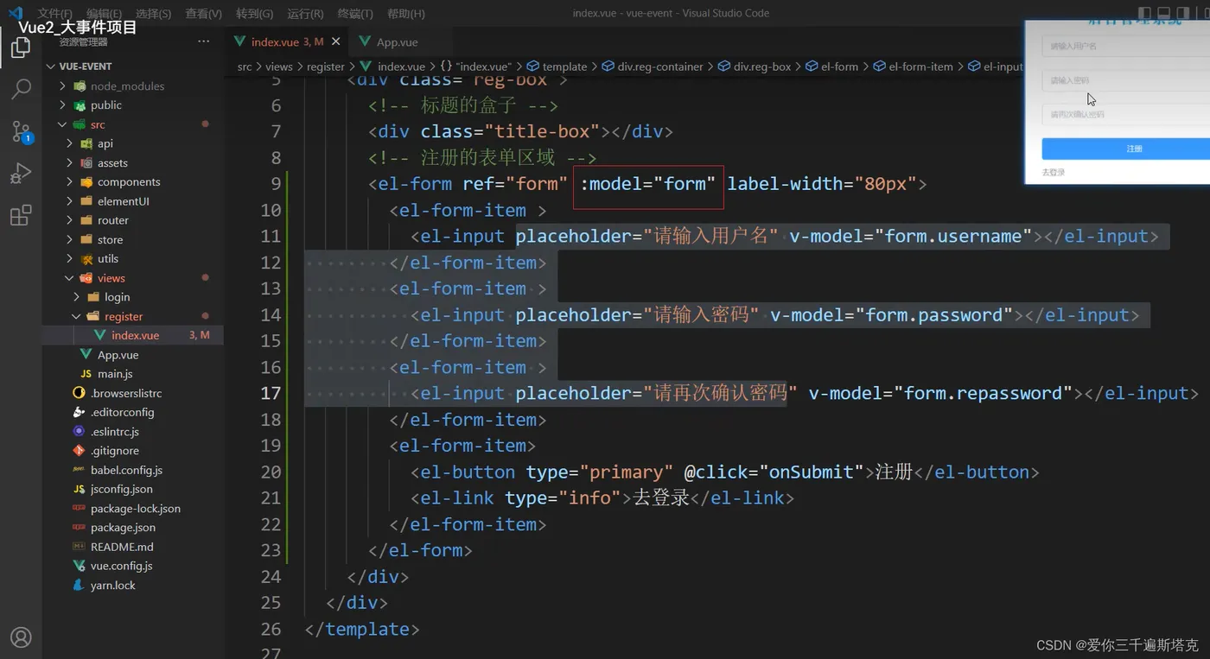Open the Search view icon

tap(21, 89)
